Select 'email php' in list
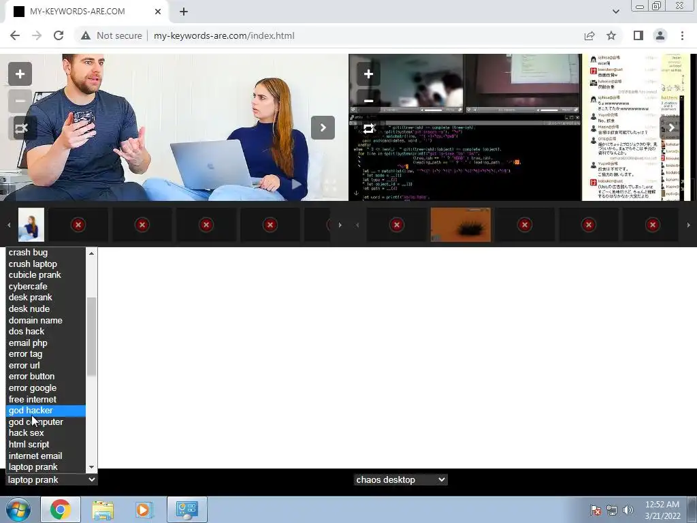 tap(46, 343)
